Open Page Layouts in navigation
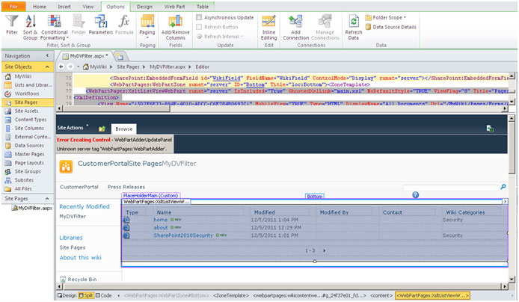The height and width of the screenshot is (302, 519). click(25, 163)
